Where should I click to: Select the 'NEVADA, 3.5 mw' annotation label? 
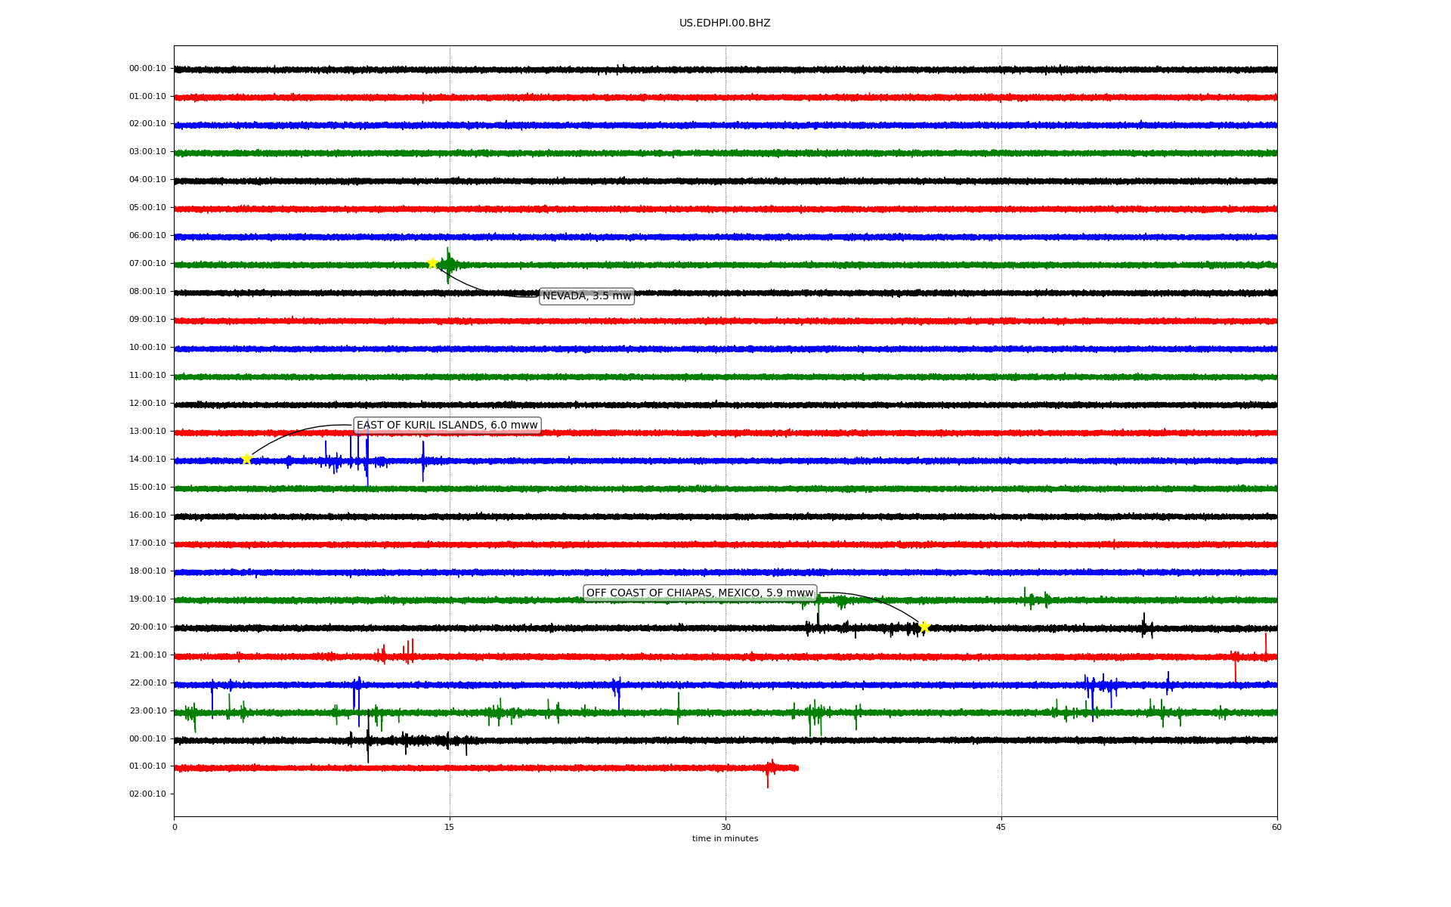coord(586,296)
